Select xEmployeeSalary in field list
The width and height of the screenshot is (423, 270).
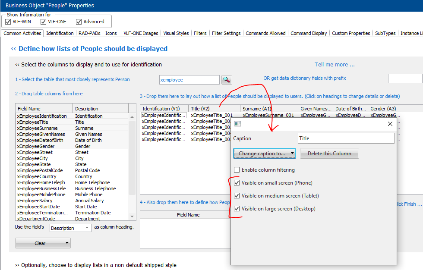point(35,201)
